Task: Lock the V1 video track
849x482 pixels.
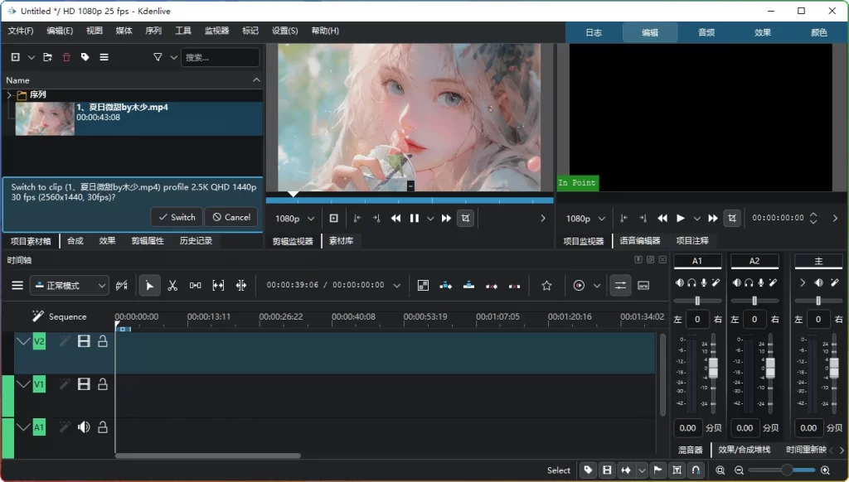Action: tap(104, 384)
